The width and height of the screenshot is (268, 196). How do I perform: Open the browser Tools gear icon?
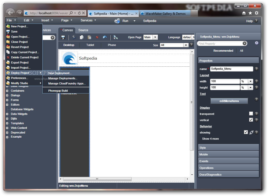[x=257, y=13]
